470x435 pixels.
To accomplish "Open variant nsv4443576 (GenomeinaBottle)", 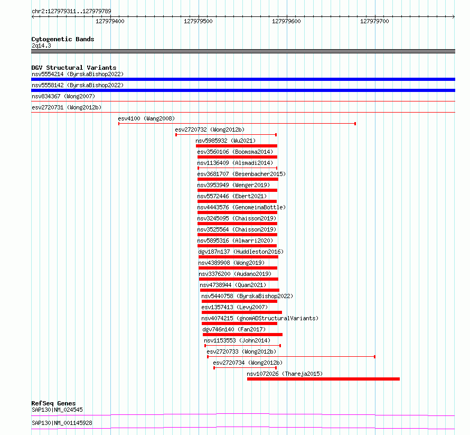I will click(x=241, y=207).
